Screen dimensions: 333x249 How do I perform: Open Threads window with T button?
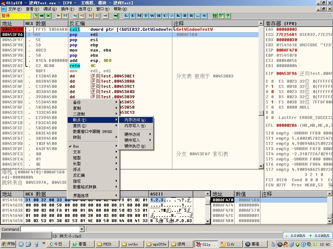tap(146, 16)
